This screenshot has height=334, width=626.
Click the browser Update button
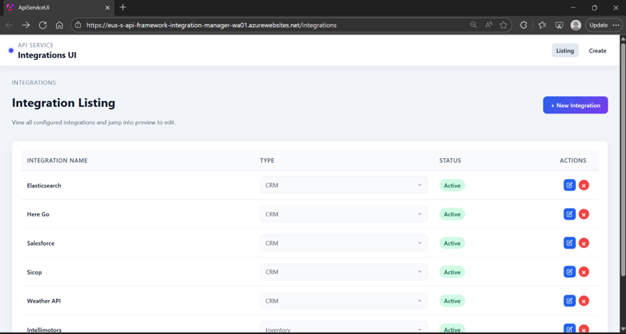tap(603, 25)
